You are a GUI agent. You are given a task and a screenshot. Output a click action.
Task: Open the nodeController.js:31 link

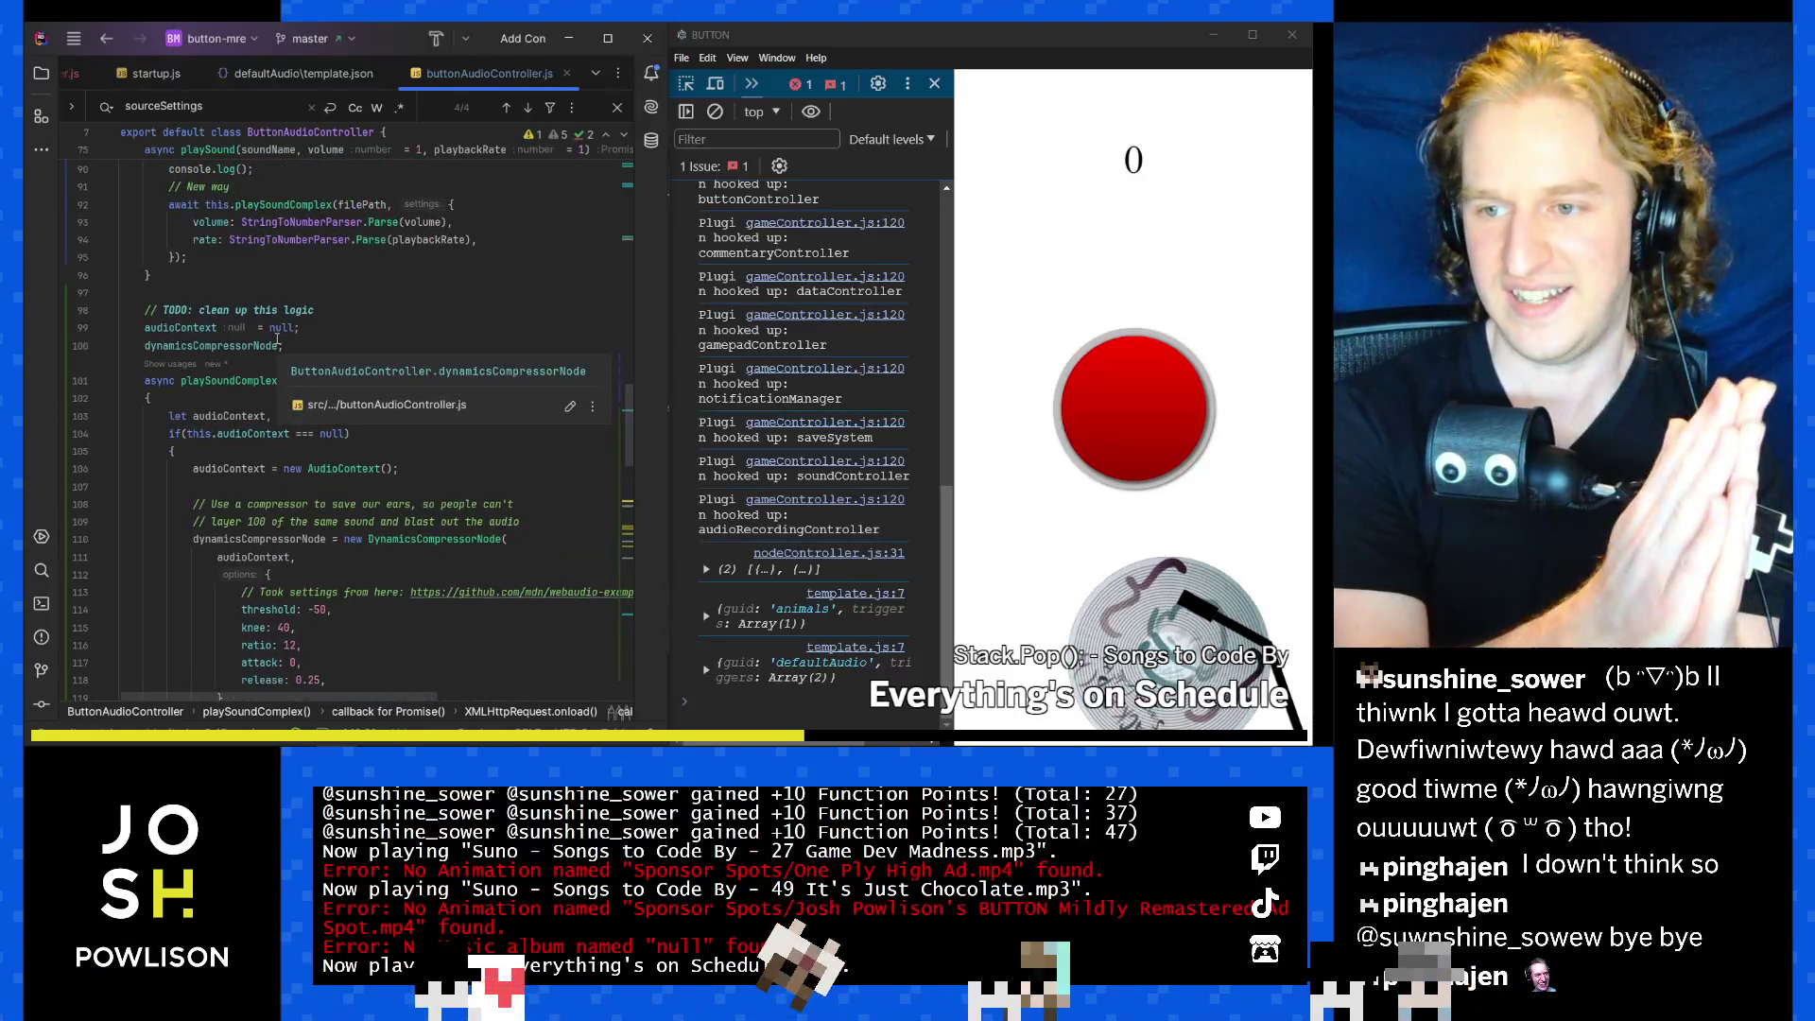pyautogui.click(x=829, y=552)
